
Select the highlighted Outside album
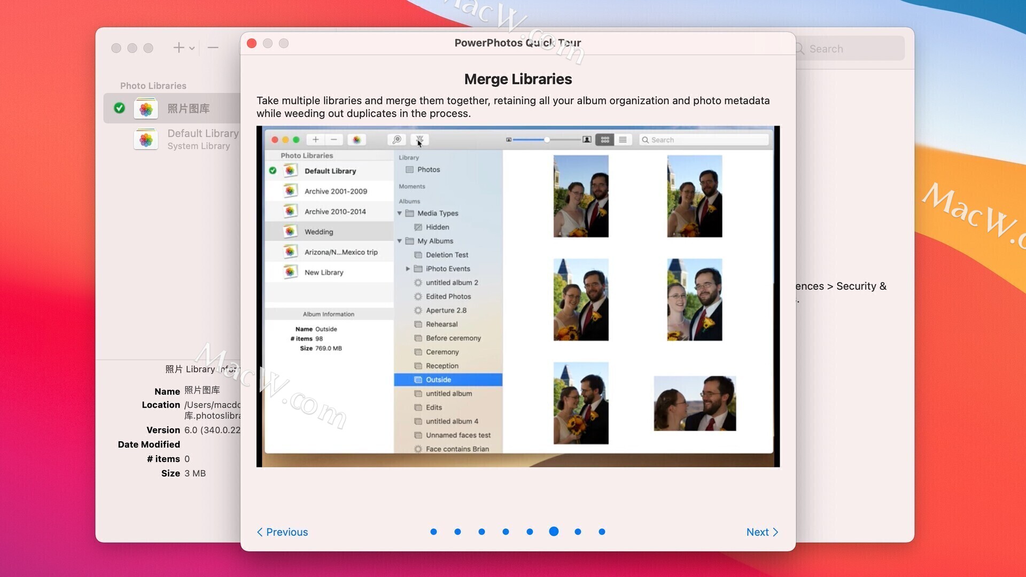click(x=448, y=380)
